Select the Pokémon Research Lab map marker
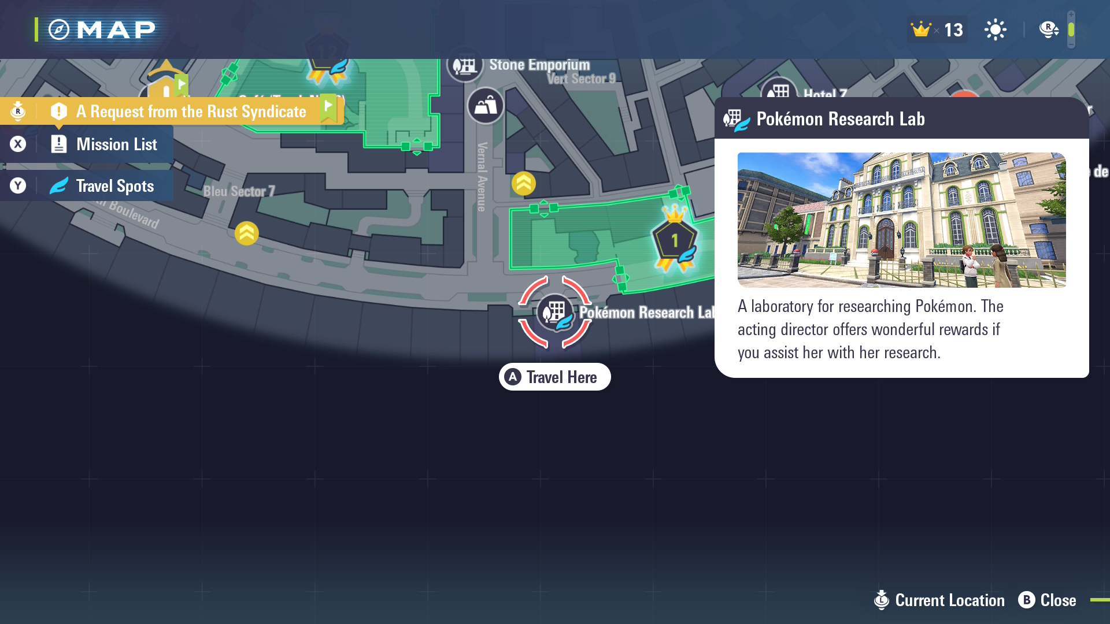This screenshot has width=1110, height=624. [555, 312]
